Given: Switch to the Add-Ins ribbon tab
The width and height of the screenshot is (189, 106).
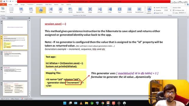Looking at the screenshot, I should pyautogui.click(x=69, y=5).
